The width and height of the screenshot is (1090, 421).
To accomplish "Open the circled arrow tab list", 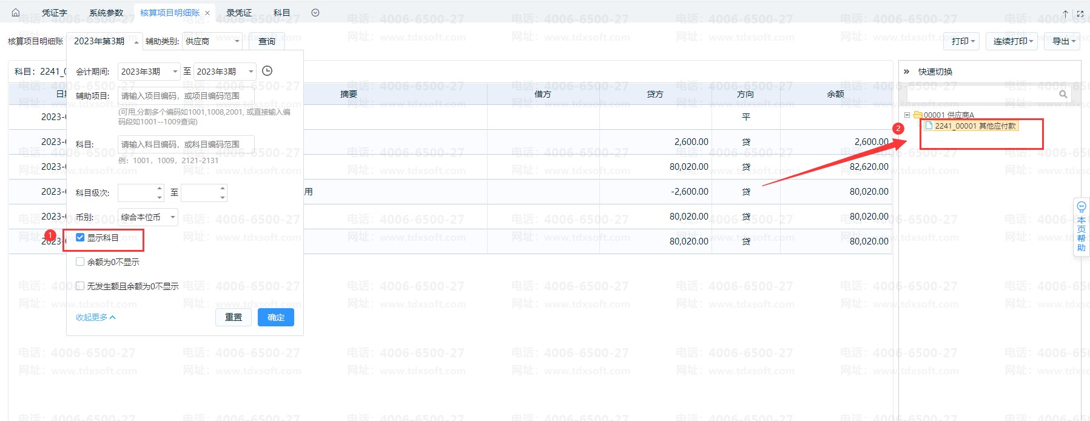I will 315,13.
